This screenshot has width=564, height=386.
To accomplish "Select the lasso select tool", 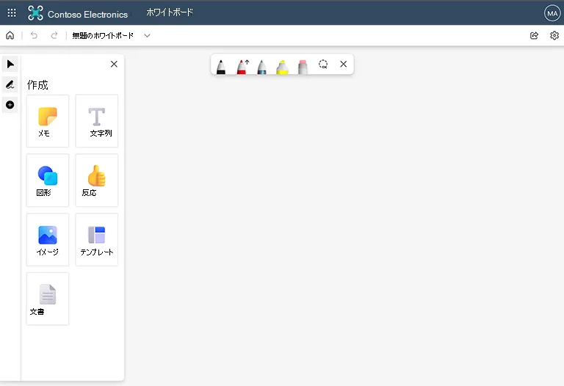I will tap(323, 65).
